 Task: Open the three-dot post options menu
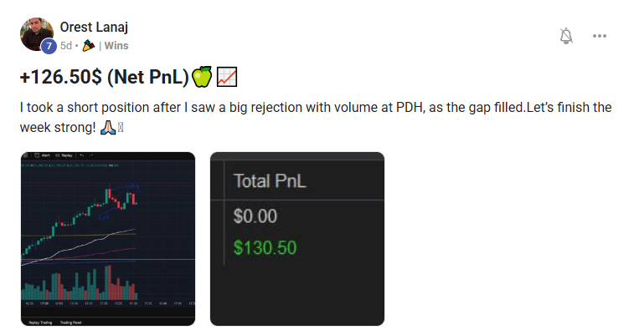tap(599, 36)
